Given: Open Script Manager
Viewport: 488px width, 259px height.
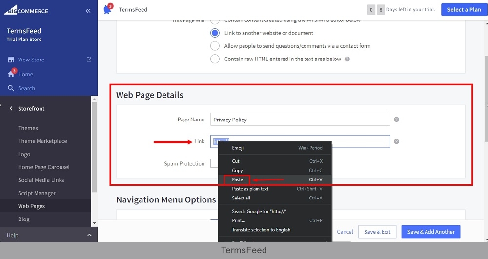Looking at the screenshot, I should click(37, 193).
